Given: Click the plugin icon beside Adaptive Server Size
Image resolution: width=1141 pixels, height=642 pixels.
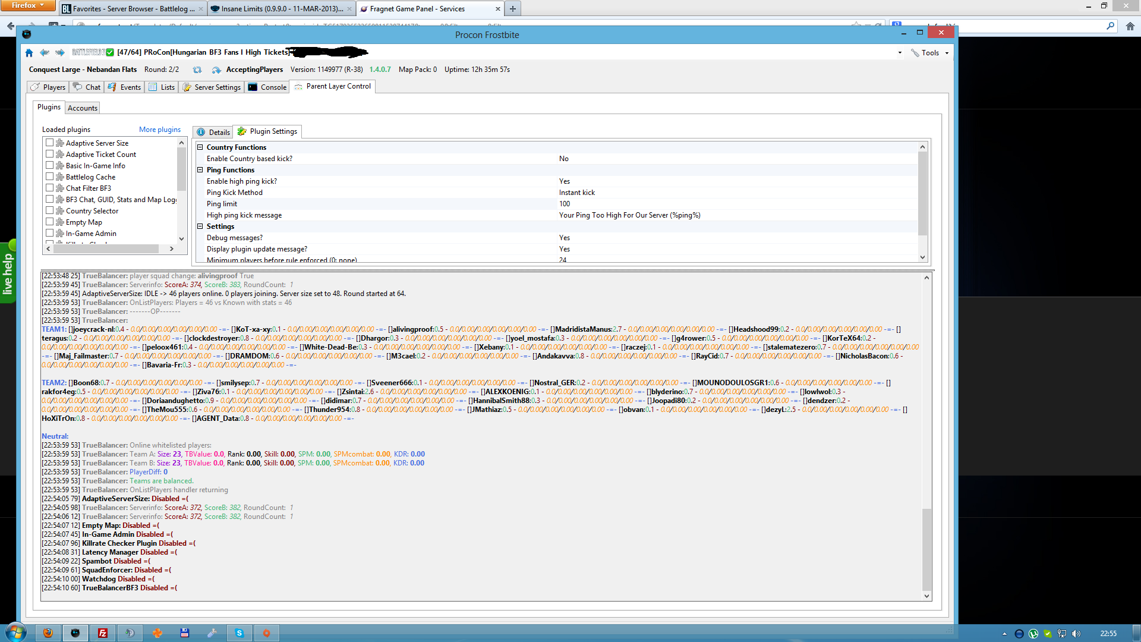Looking at the screenshot, I should (60, 143).
